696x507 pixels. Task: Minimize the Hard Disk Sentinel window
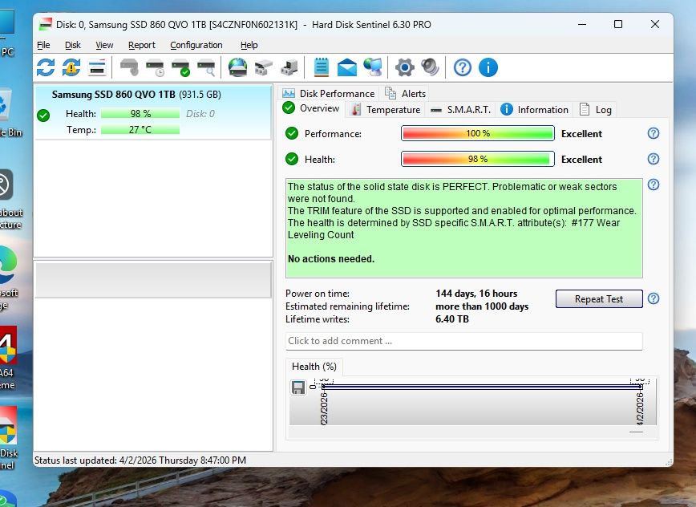[582, 24]
